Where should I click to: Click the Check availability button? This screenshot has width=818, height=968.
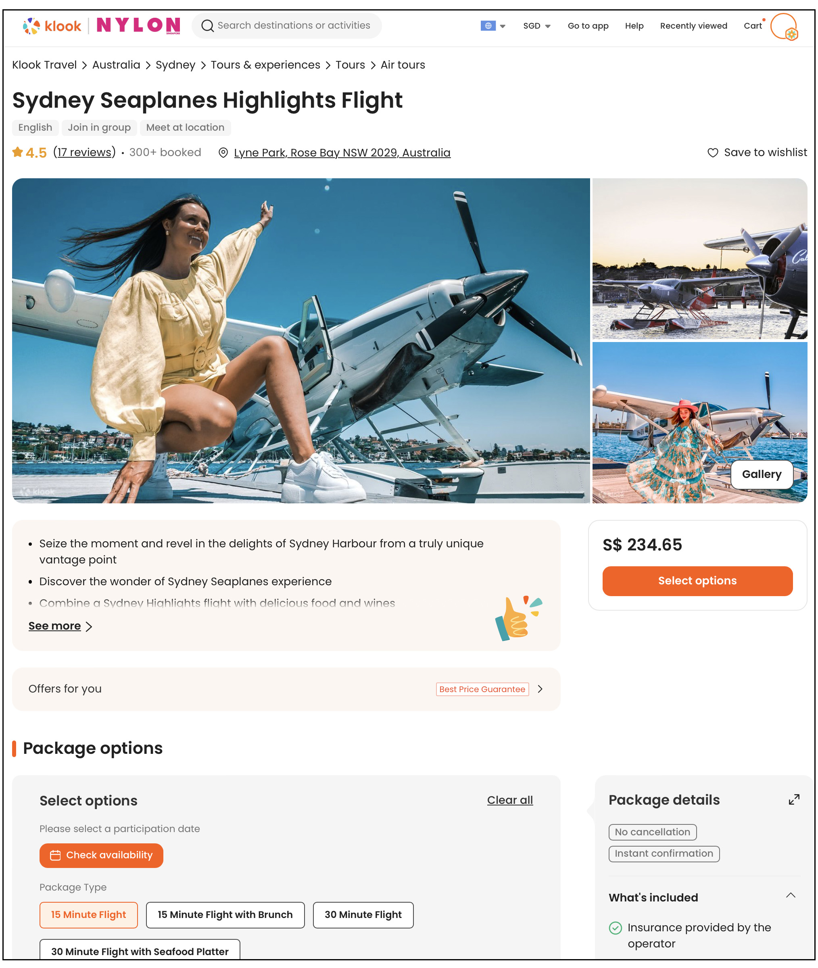(x=101, y=855)
